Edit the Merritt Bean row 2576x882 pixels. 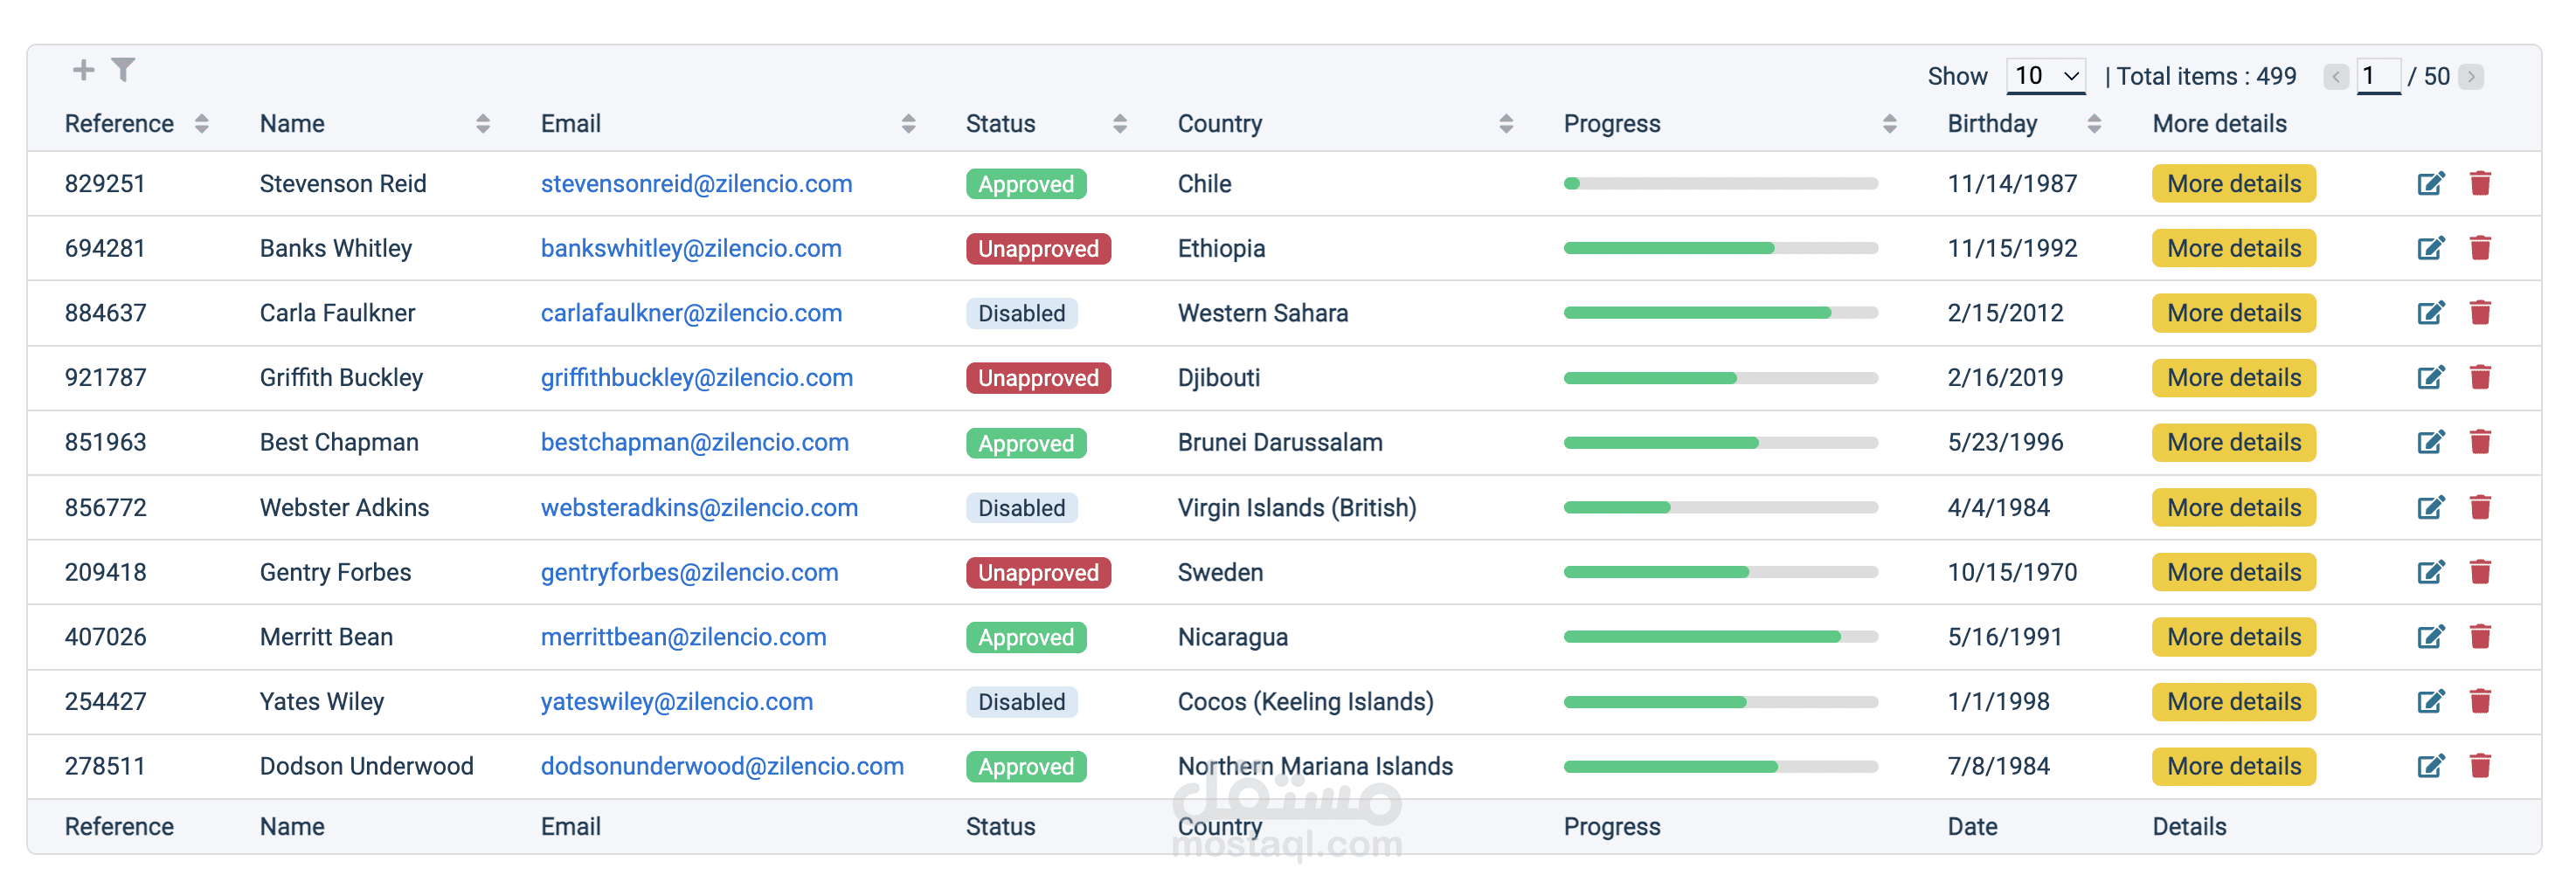click(x=2430, y=637)
